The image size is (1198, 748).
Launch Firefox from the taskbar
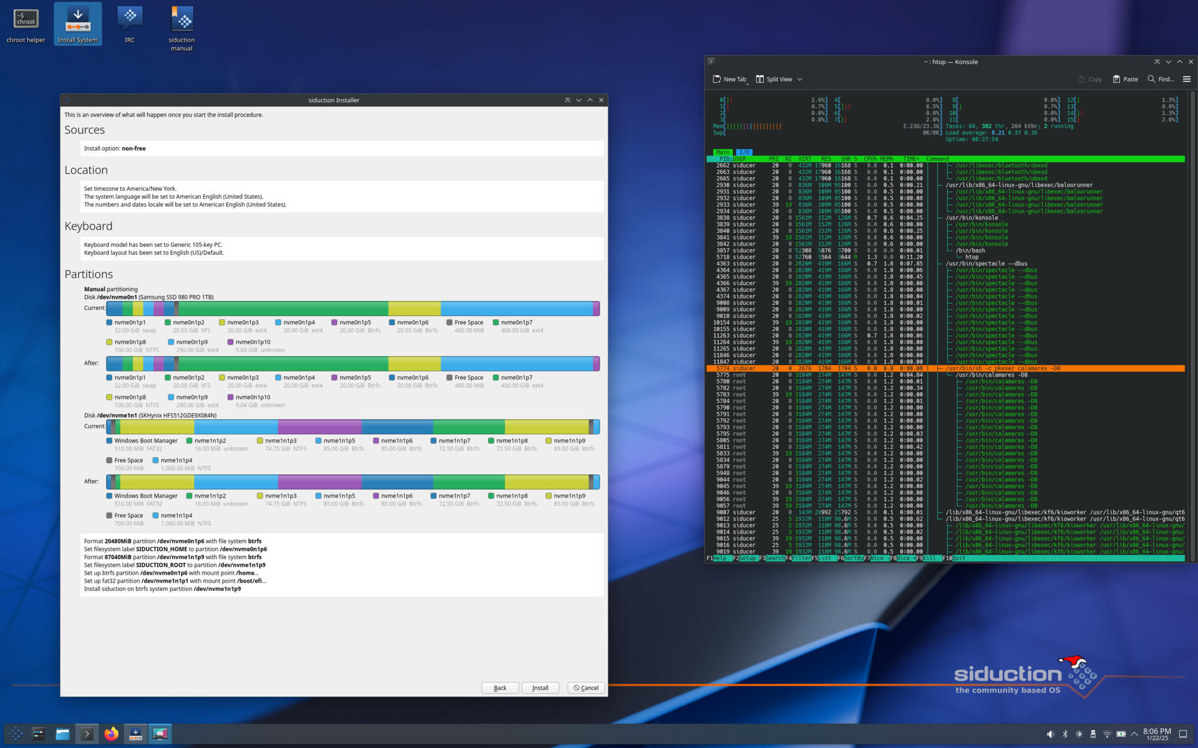pos(111,734)
